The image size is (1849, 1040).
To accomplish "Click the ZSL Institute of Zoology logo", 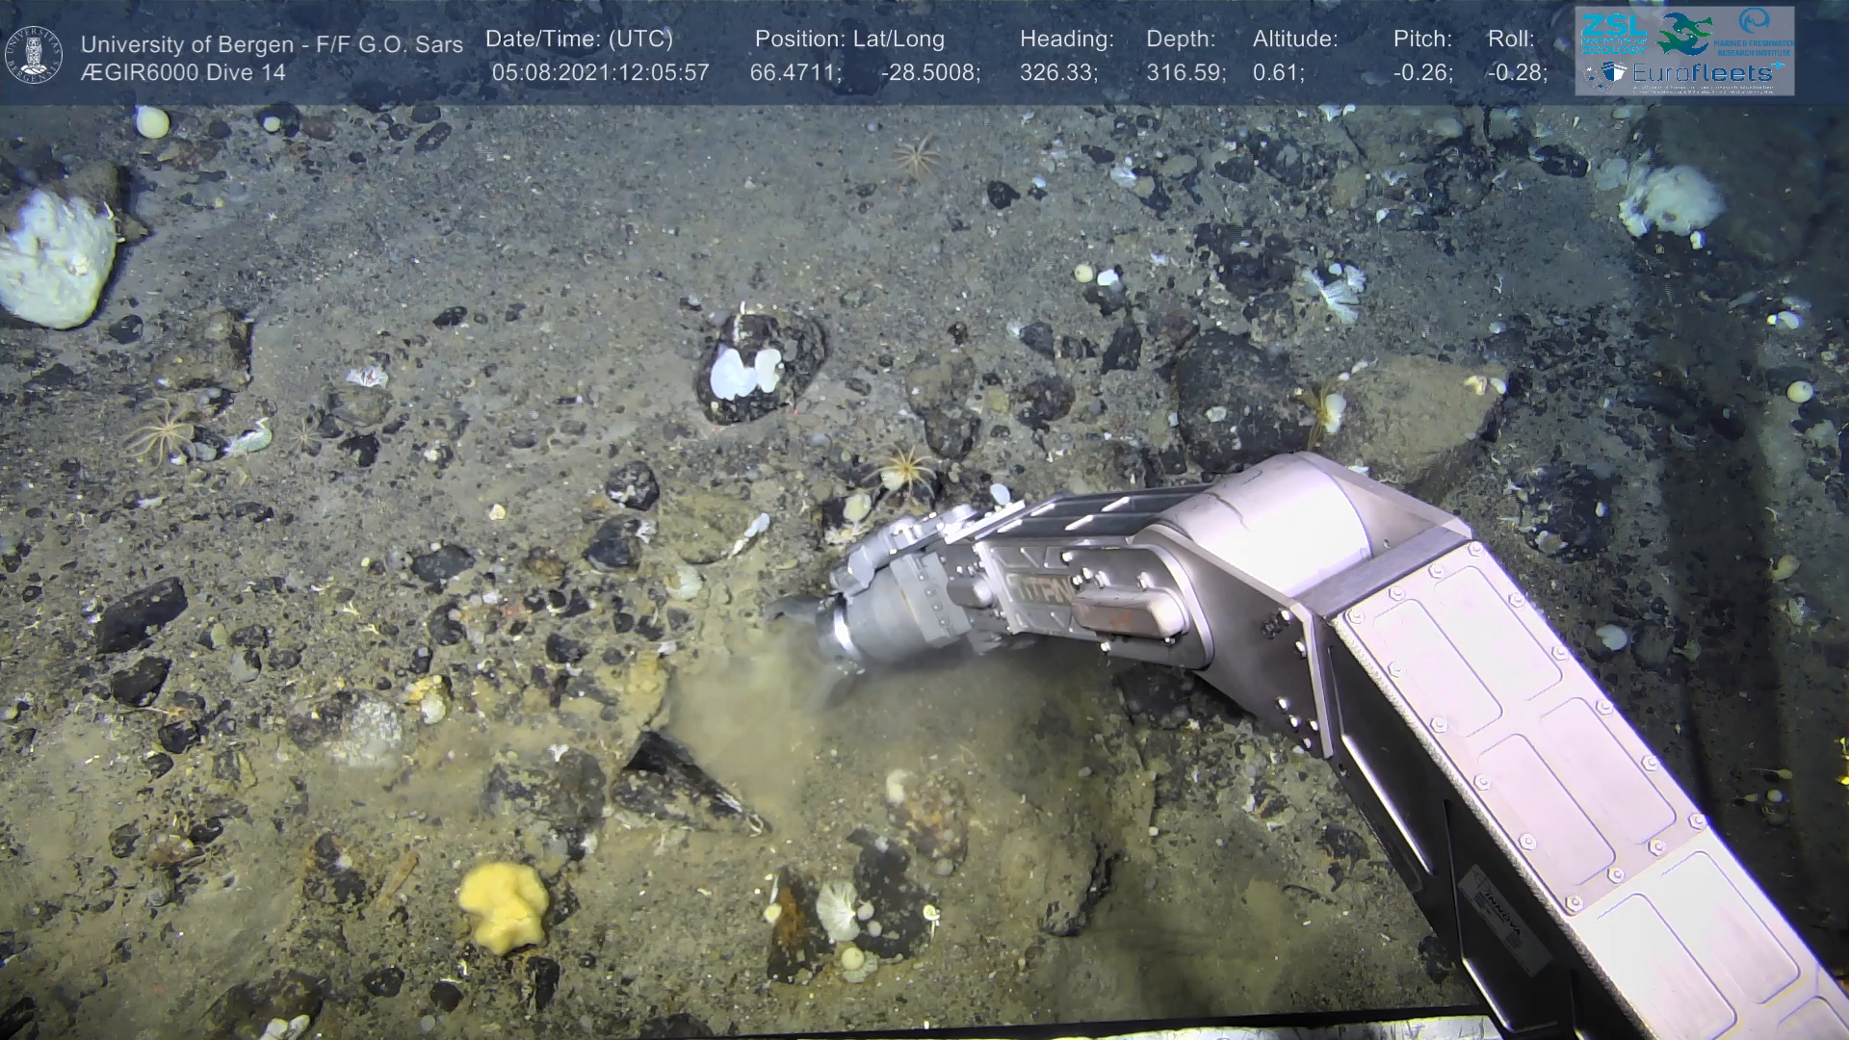I will click(1613, 33).
